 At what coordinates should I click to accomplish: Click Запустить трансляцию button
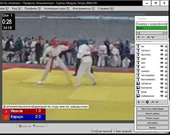[152, 109]
